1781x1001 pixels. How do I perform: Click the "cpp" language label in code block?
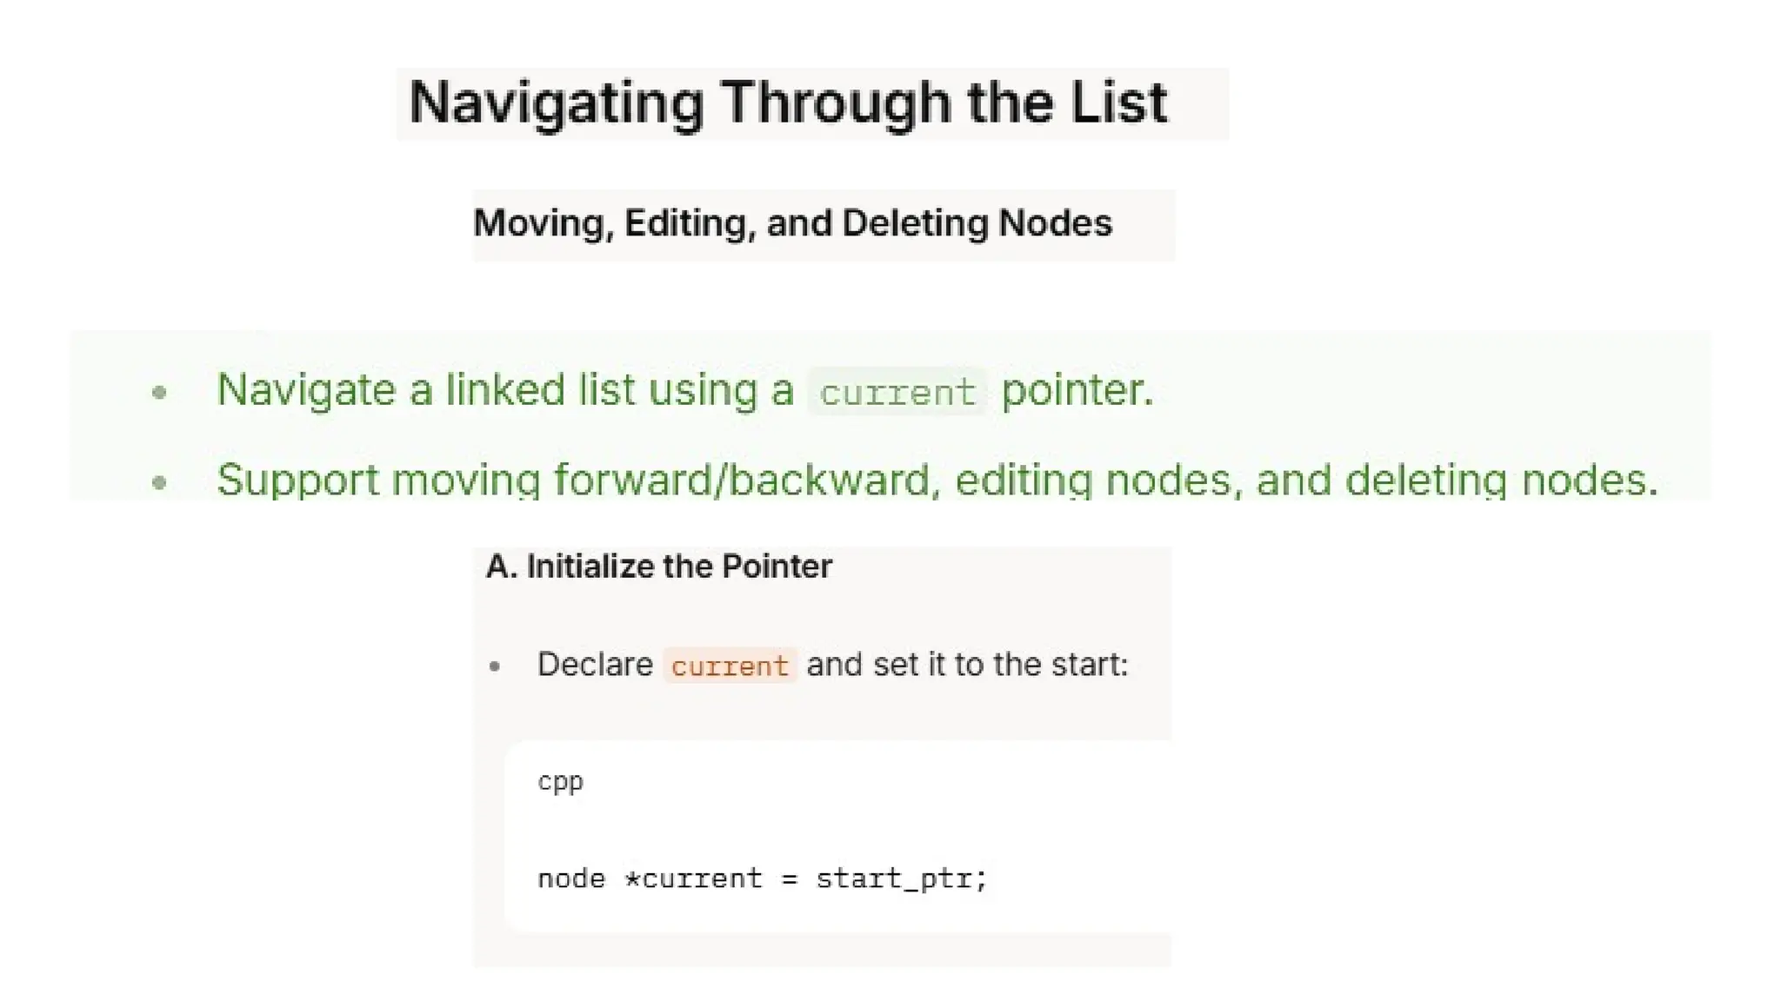coord(560,781)
